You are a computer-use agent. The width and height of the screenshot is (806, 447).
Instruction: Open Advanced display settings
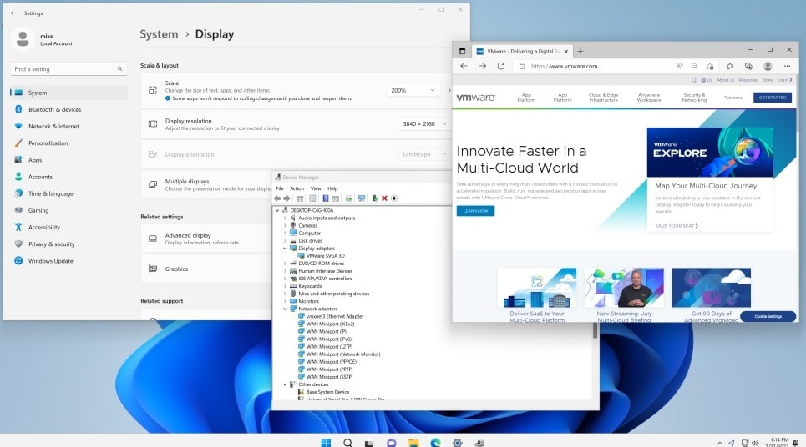click(x=206, y=239)
